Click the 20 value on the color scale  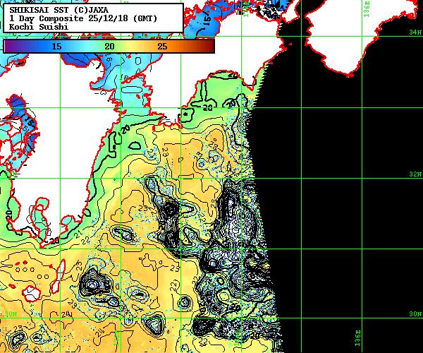pos(109,46)
